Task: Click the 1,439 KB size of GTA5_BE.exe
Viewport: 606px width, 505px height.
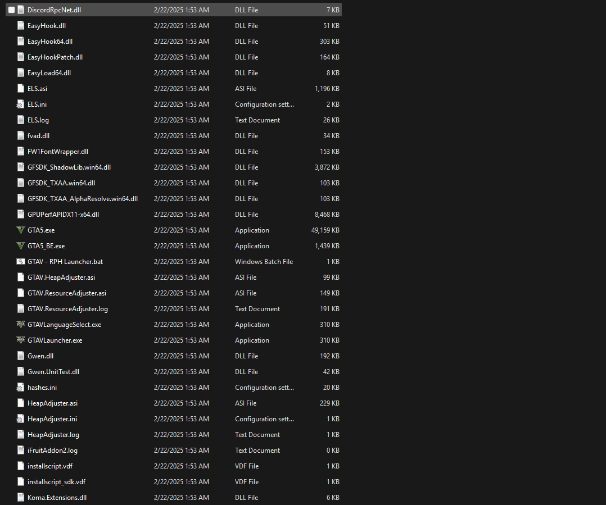Action: pos(327,246)
